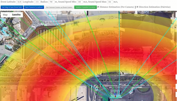
Task: Click the red event center dot
Action: [x=115, y=97]
